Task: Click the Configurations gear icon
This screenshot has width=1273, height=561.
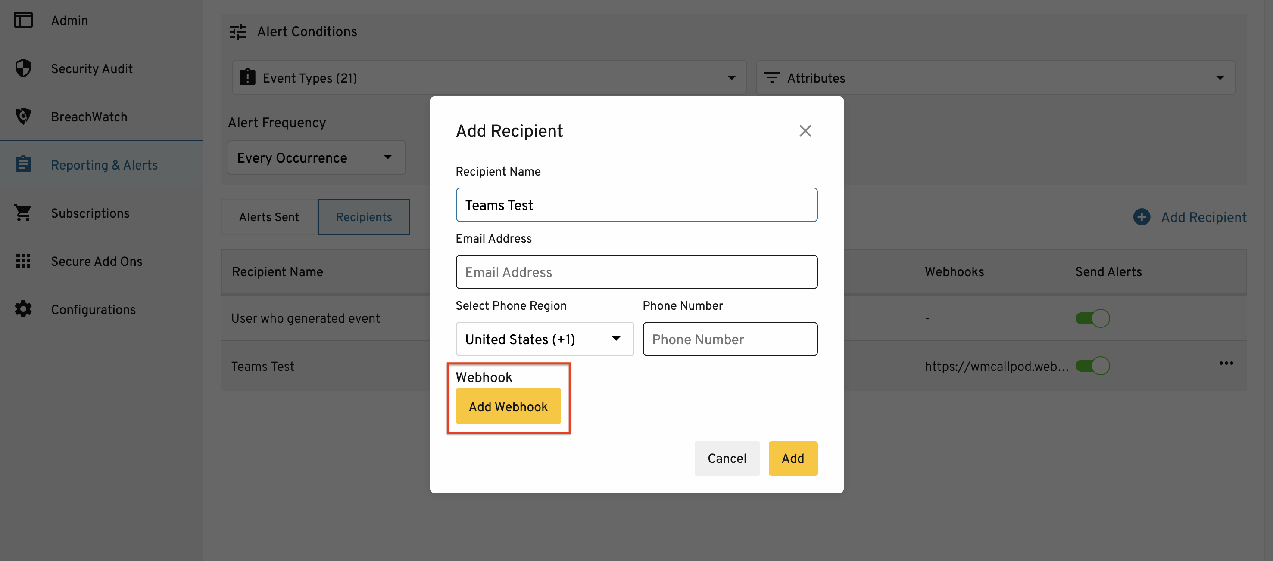Action: coord(23,309)
